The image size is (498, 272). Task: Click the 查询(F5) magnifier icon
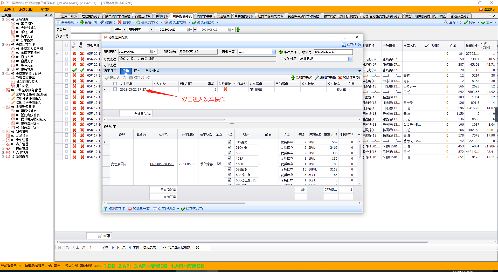[x=446, y=22]
